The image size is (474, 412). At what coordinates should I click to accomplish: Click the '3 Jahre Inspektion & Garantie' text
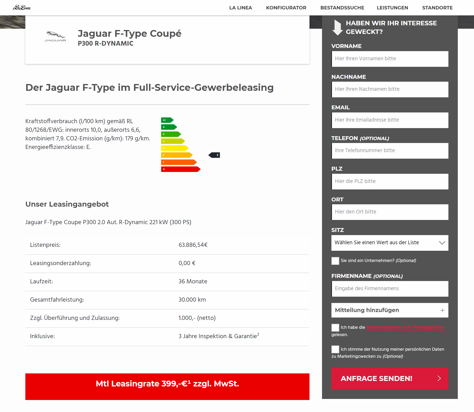[219, 336]
